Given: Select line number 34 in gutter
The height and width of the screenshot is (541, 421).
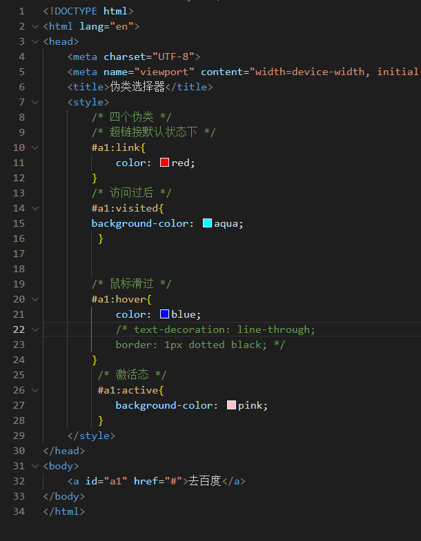Looking at the screenshot, I should point(19,511).
